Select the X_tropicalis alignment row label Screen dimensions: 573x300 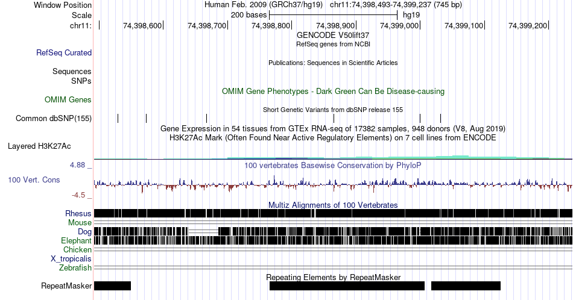(71, 259)
